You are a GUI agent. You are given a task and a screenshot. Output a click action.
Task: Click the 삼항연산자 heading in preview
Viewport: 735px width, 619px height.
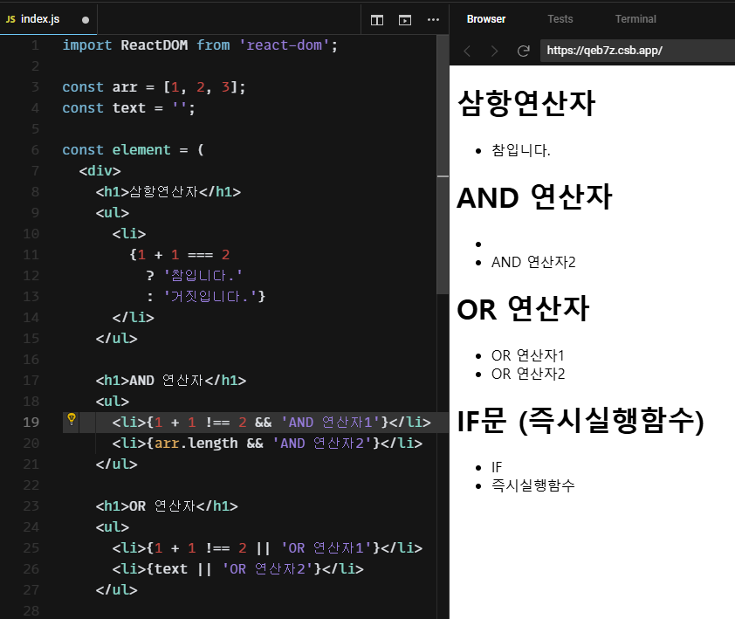(526, 104)
